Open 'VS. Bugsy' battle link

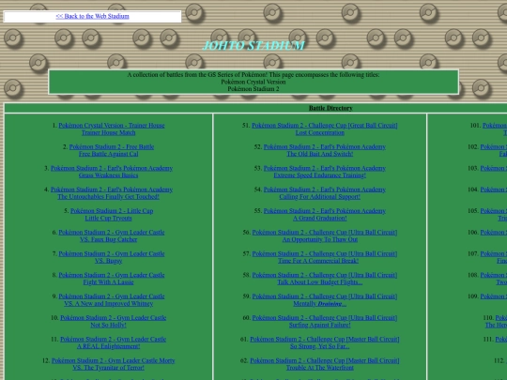pos(108,261)
